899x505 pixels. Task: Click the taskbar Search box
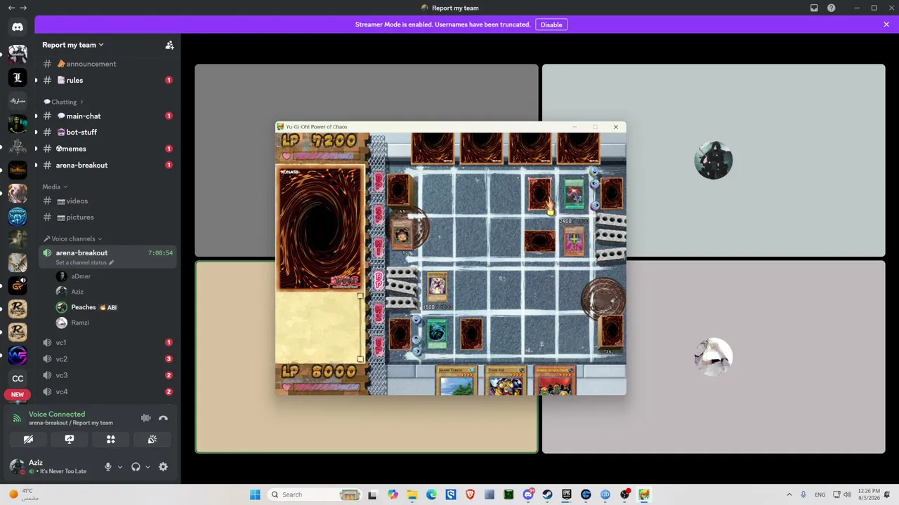coord(315,494)
